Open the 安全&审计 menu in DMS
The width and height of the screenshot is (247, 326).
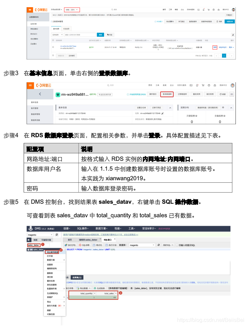(x=149, y=228)
